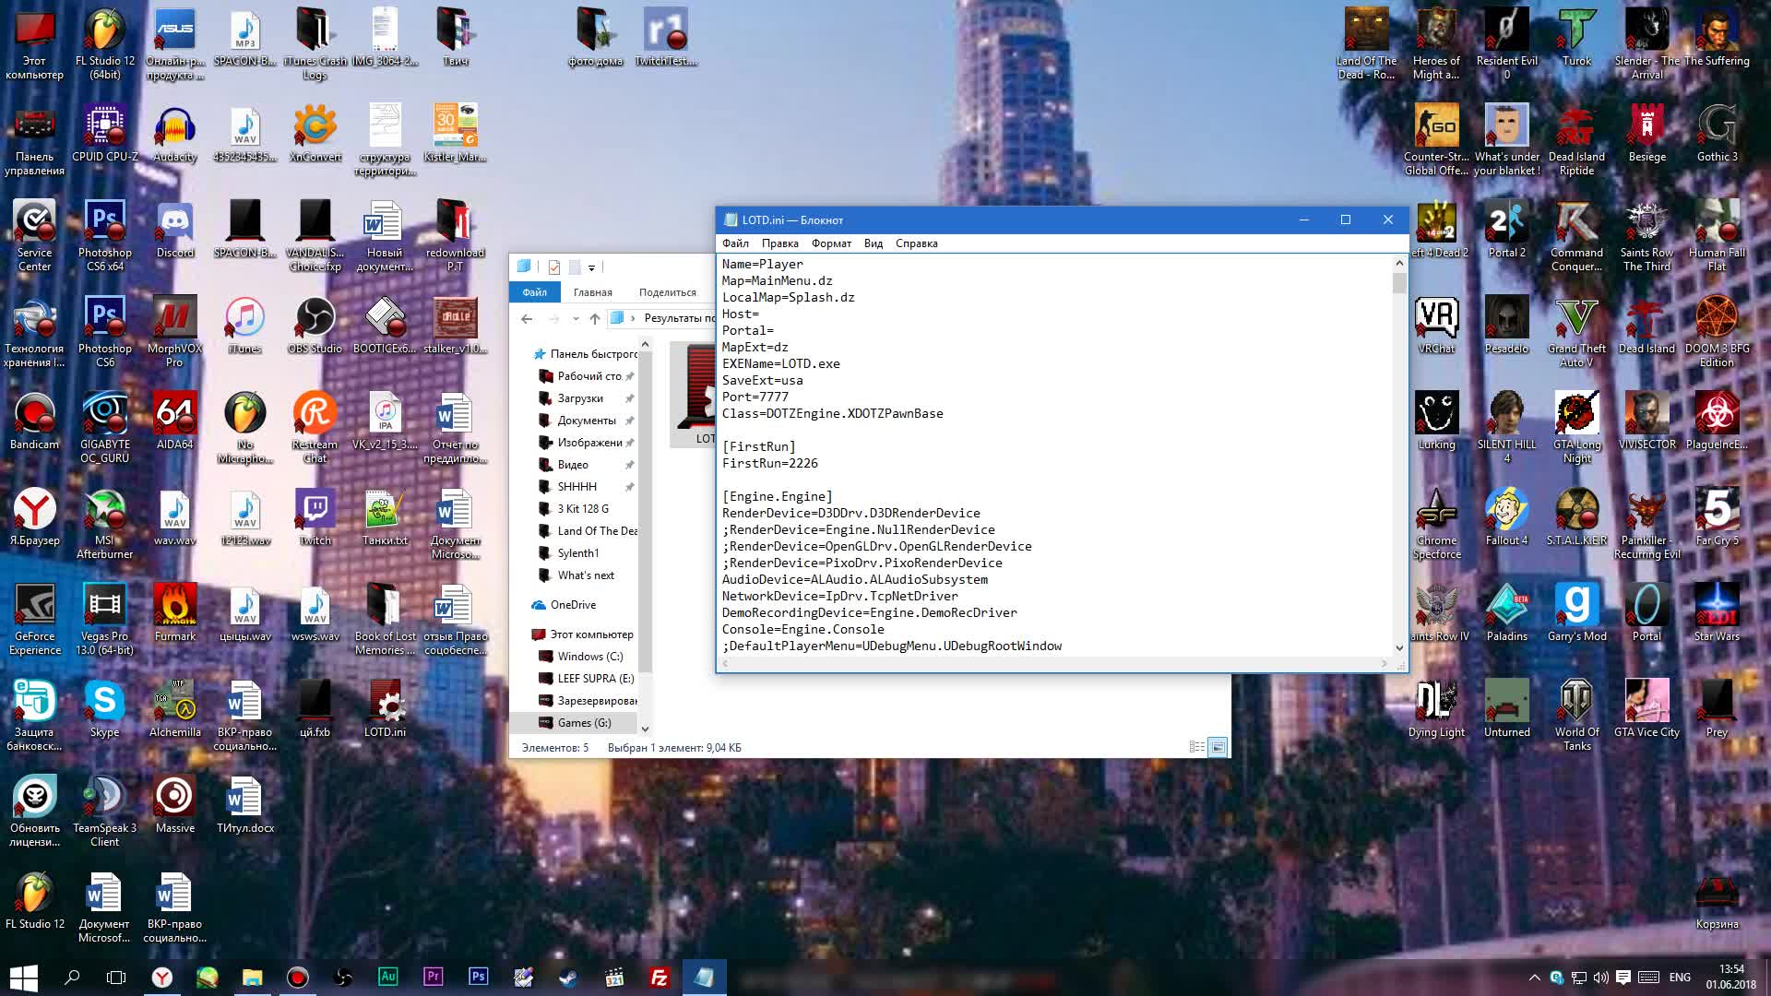Show hidden system tray icons
The height and width of the screenshot is (996, 1771).
pyautogui.click(x=1534, y=978)
